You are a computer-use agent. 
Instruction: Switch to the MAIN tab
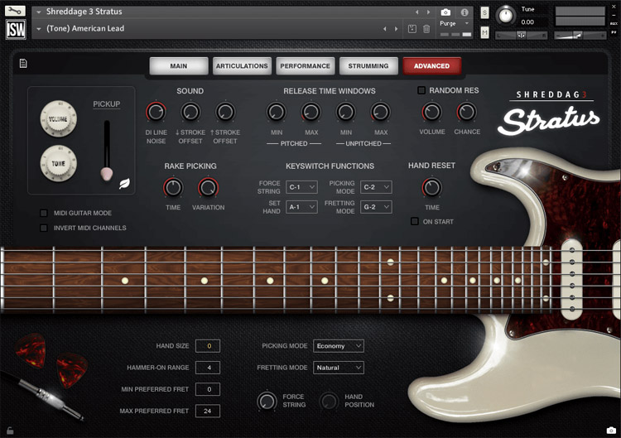click(179, 65)
